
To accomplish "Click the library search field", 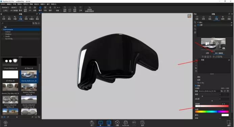I will [x=17, y=23].
